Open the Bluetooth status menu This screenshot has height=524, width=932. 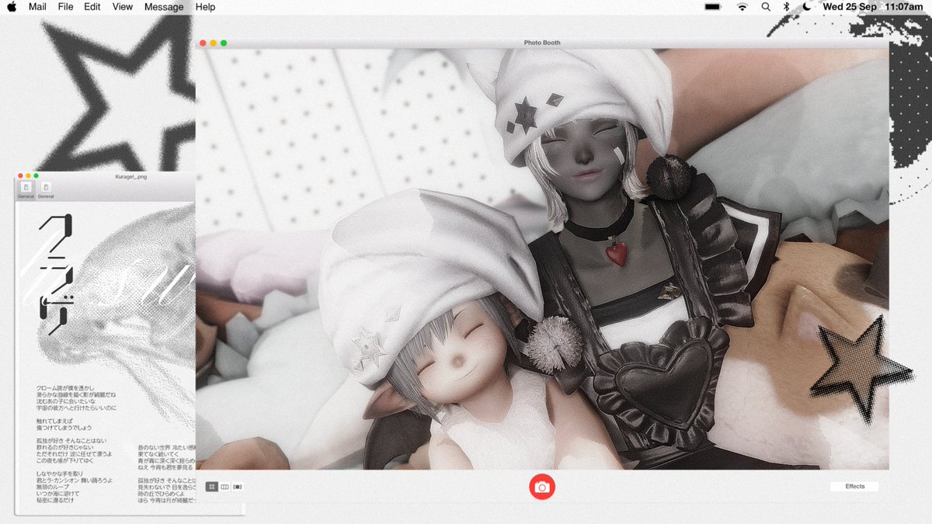pyautogui.click(x=786, y=7)
